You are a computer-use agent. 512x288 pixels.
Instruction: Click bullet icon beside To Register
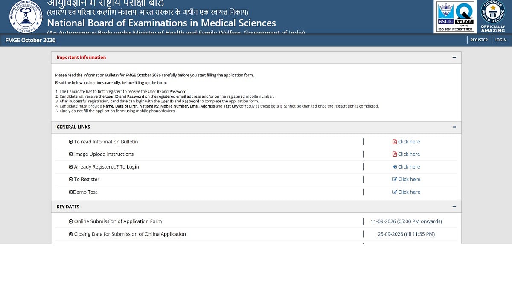click(71, 180)
